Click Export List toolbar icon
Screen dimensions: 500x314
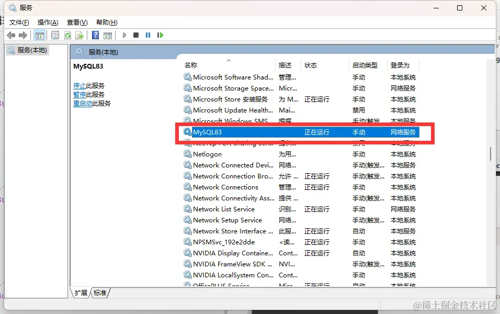pyautogui.click(x=79, y=35)
